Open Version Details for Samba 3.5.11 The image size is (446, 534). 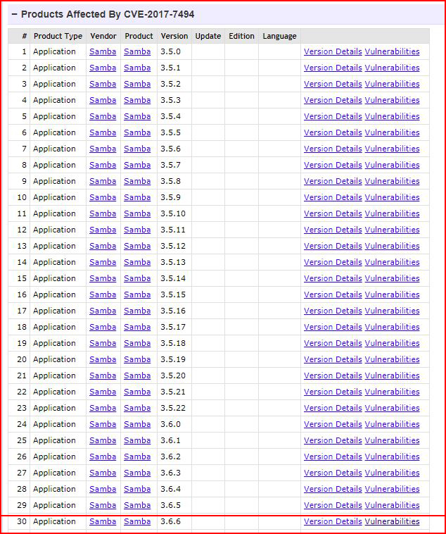[333, 230]
